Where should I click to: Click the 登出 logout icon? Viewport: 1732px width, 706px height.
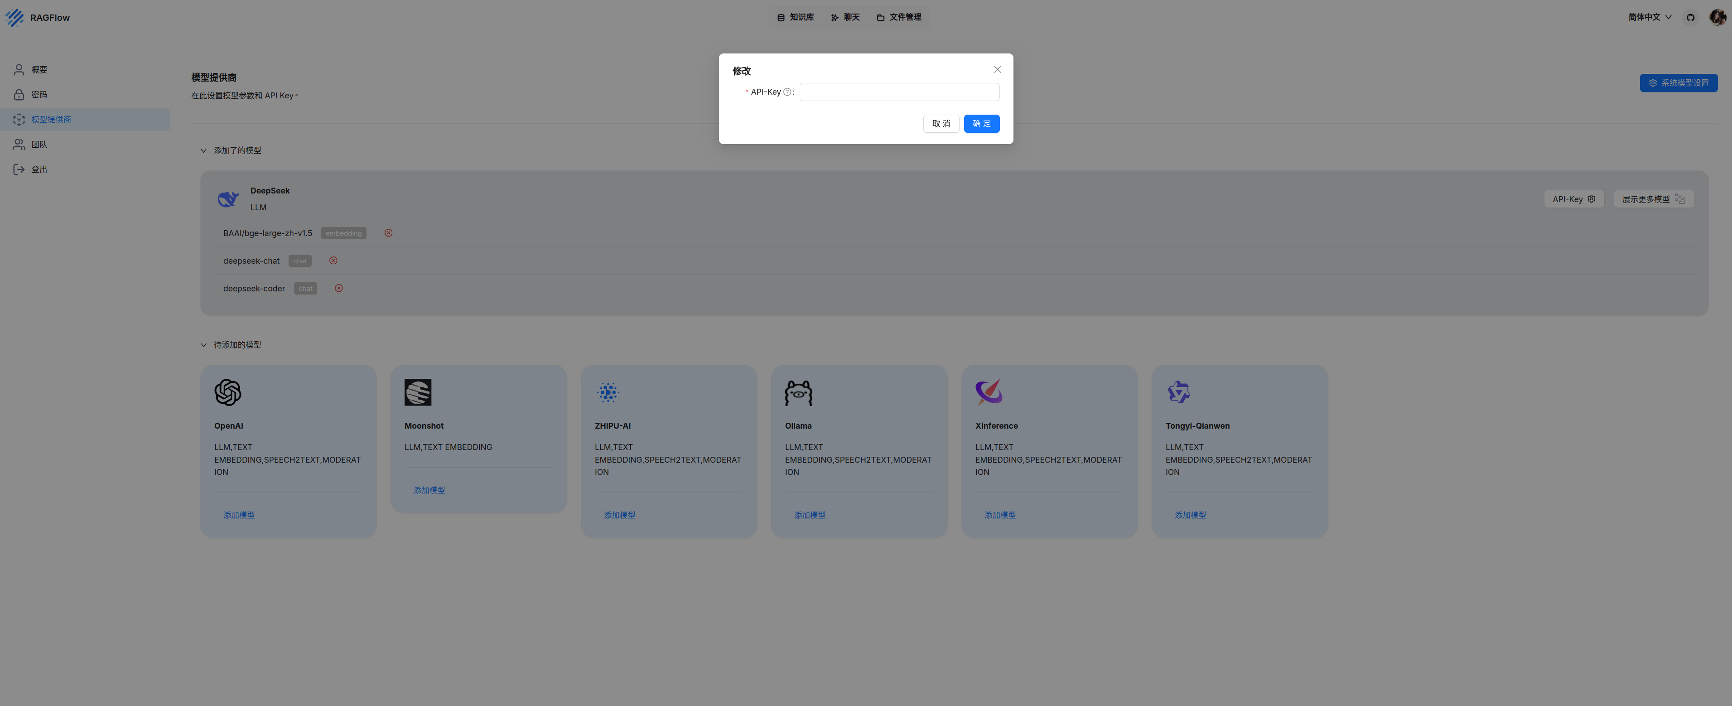coord(19,169)
